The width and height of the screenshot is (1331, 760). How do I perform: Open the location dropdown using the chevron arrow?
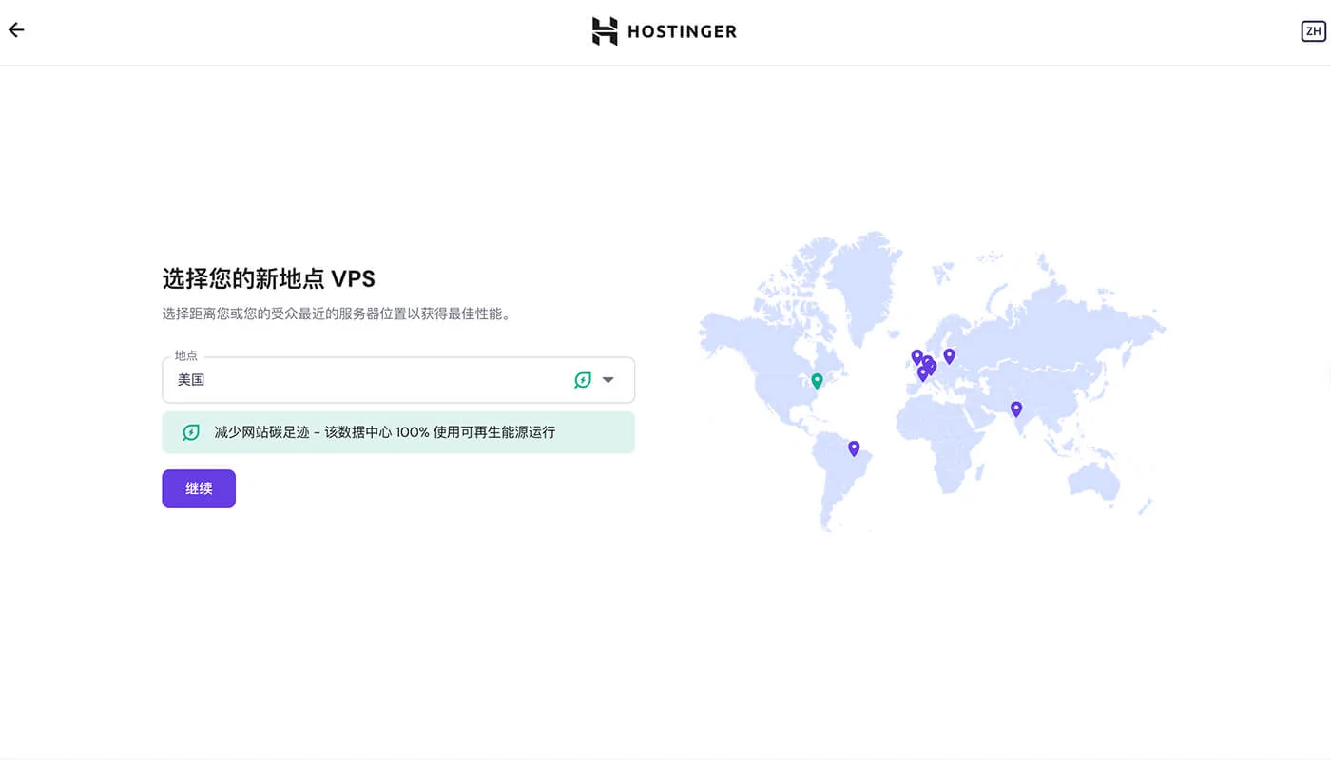click(608, 379)
